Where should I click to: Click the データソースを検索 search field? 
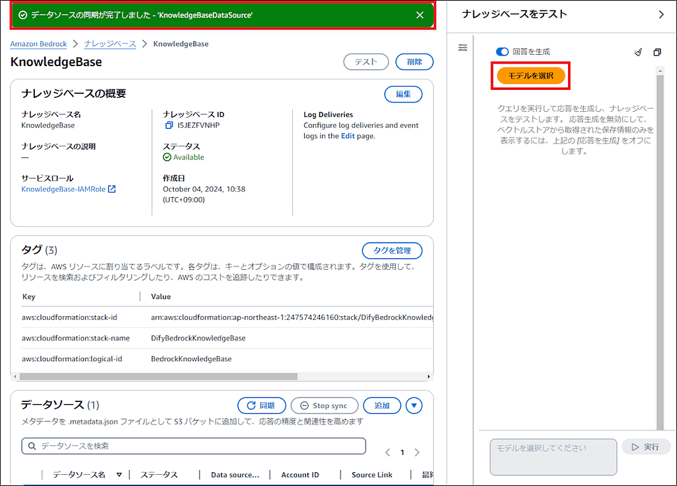198,446
